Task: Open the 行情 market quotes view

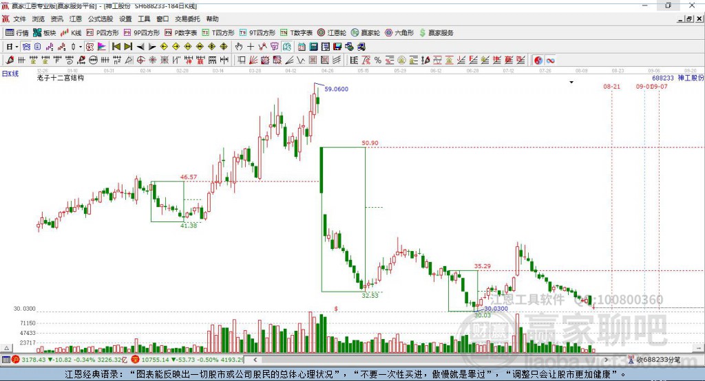Action: pyautogui.click(x=17, y=33)
